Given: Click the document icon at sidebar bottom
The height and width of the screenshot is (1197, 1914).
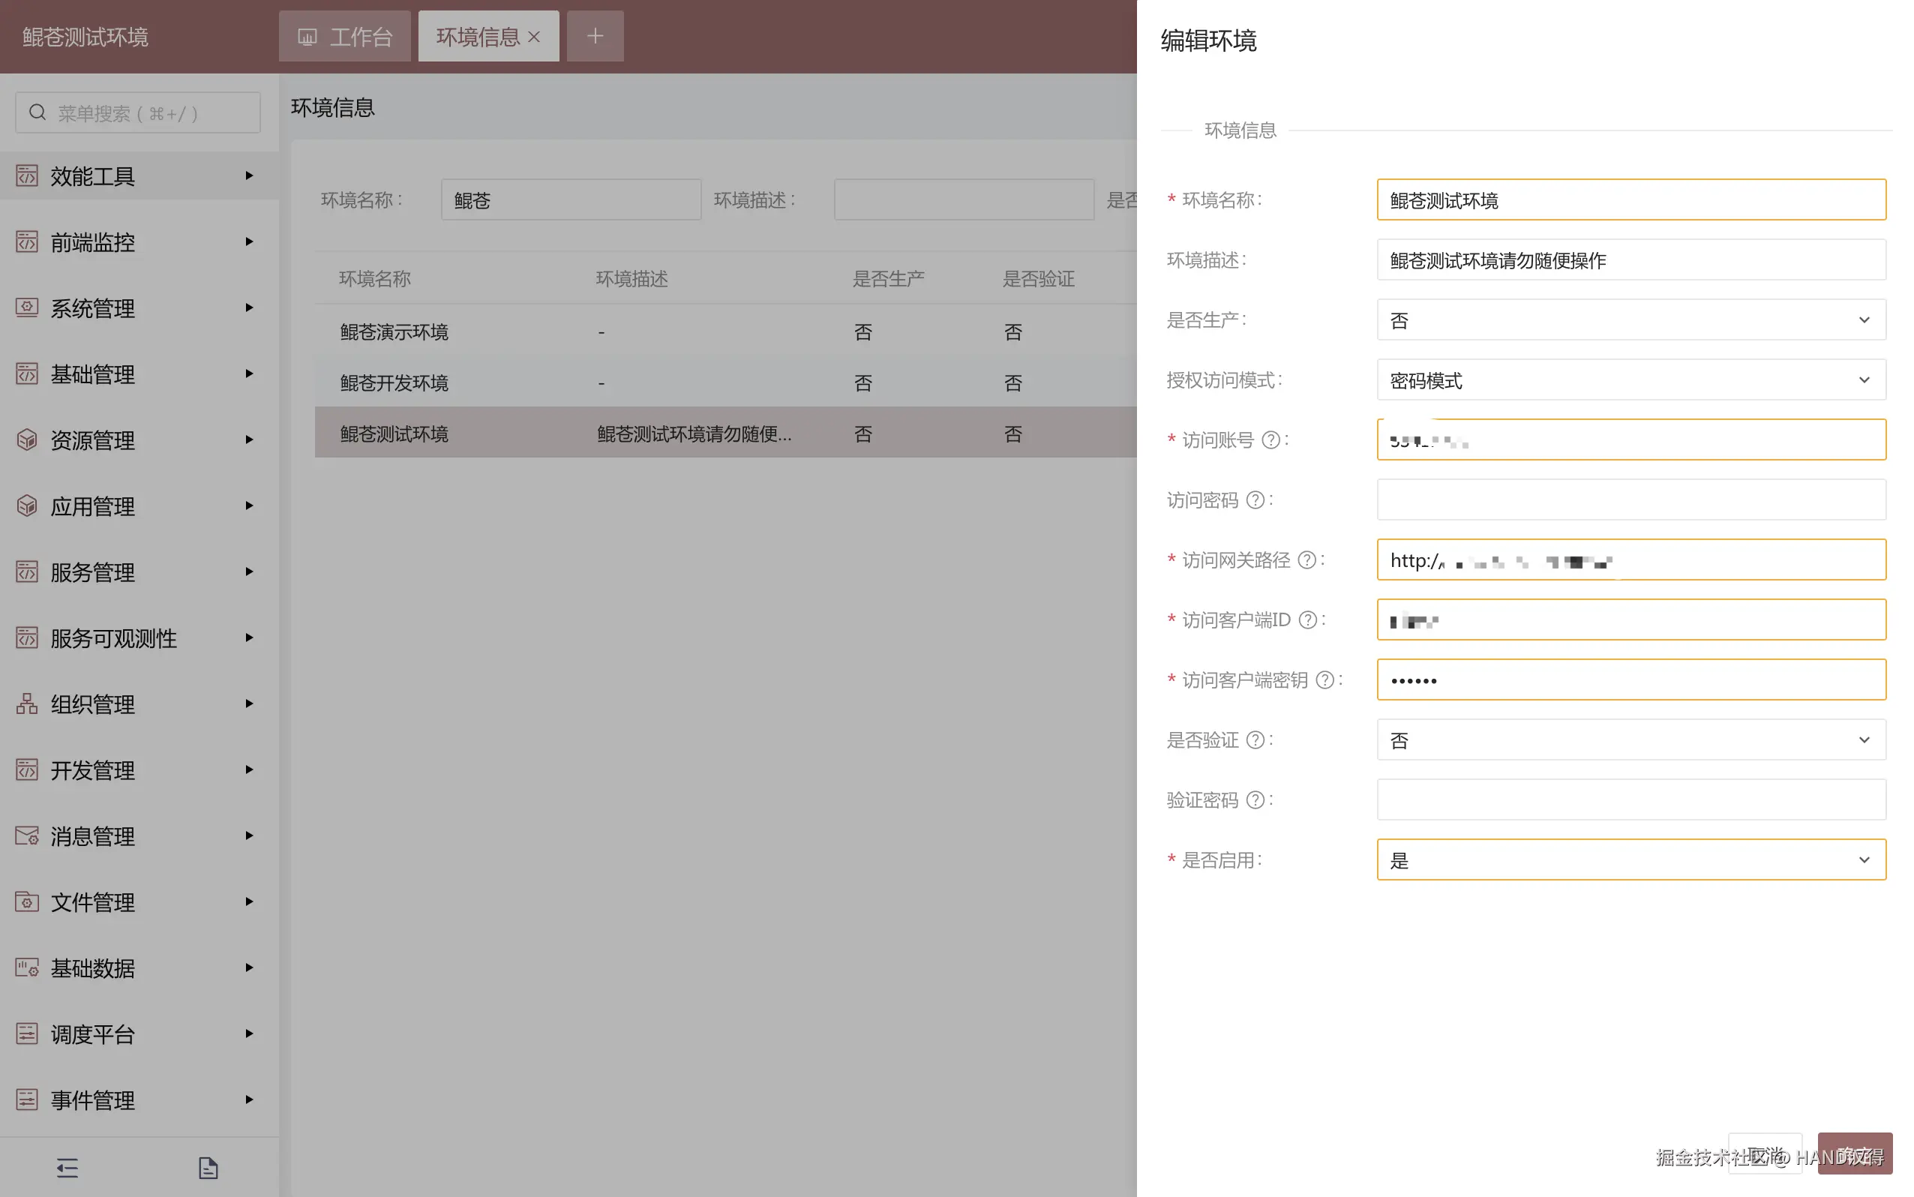Looking at the screenshot, I should pyautogui.click(x=208, y=1168).
